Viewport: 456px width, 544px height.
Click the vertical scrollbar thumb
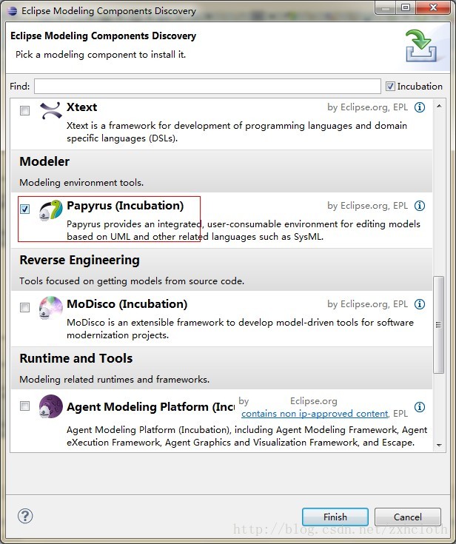(439, 325)
